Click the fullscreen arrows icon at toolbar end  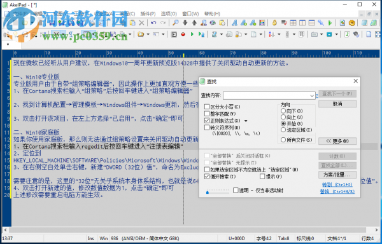378,34
